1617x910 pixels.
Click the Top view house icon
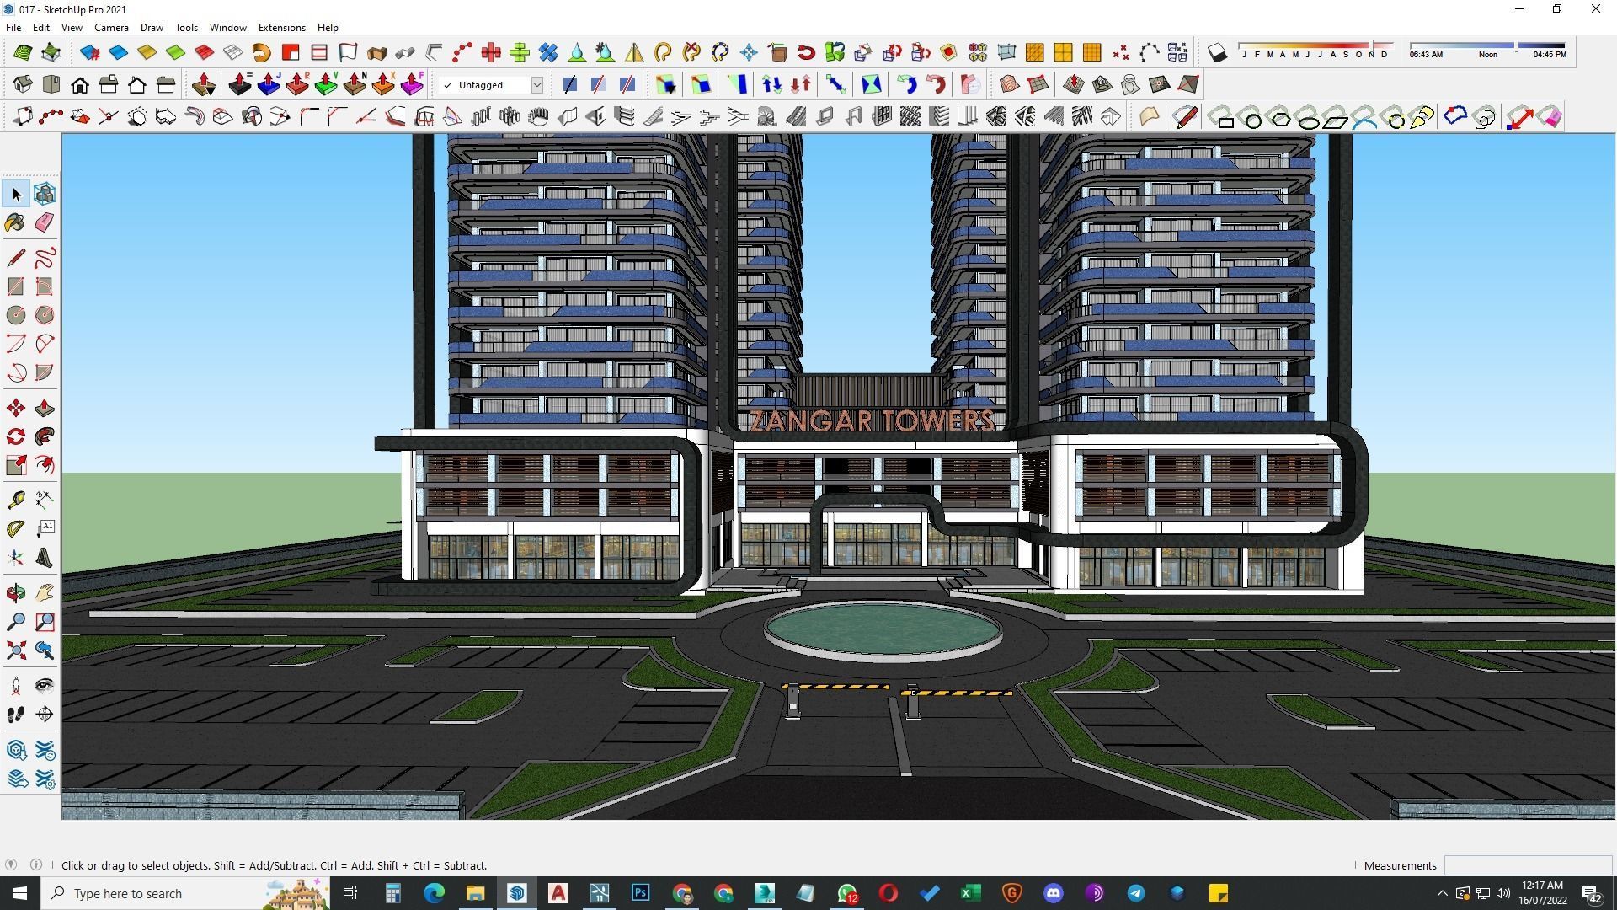pos(51,84)
